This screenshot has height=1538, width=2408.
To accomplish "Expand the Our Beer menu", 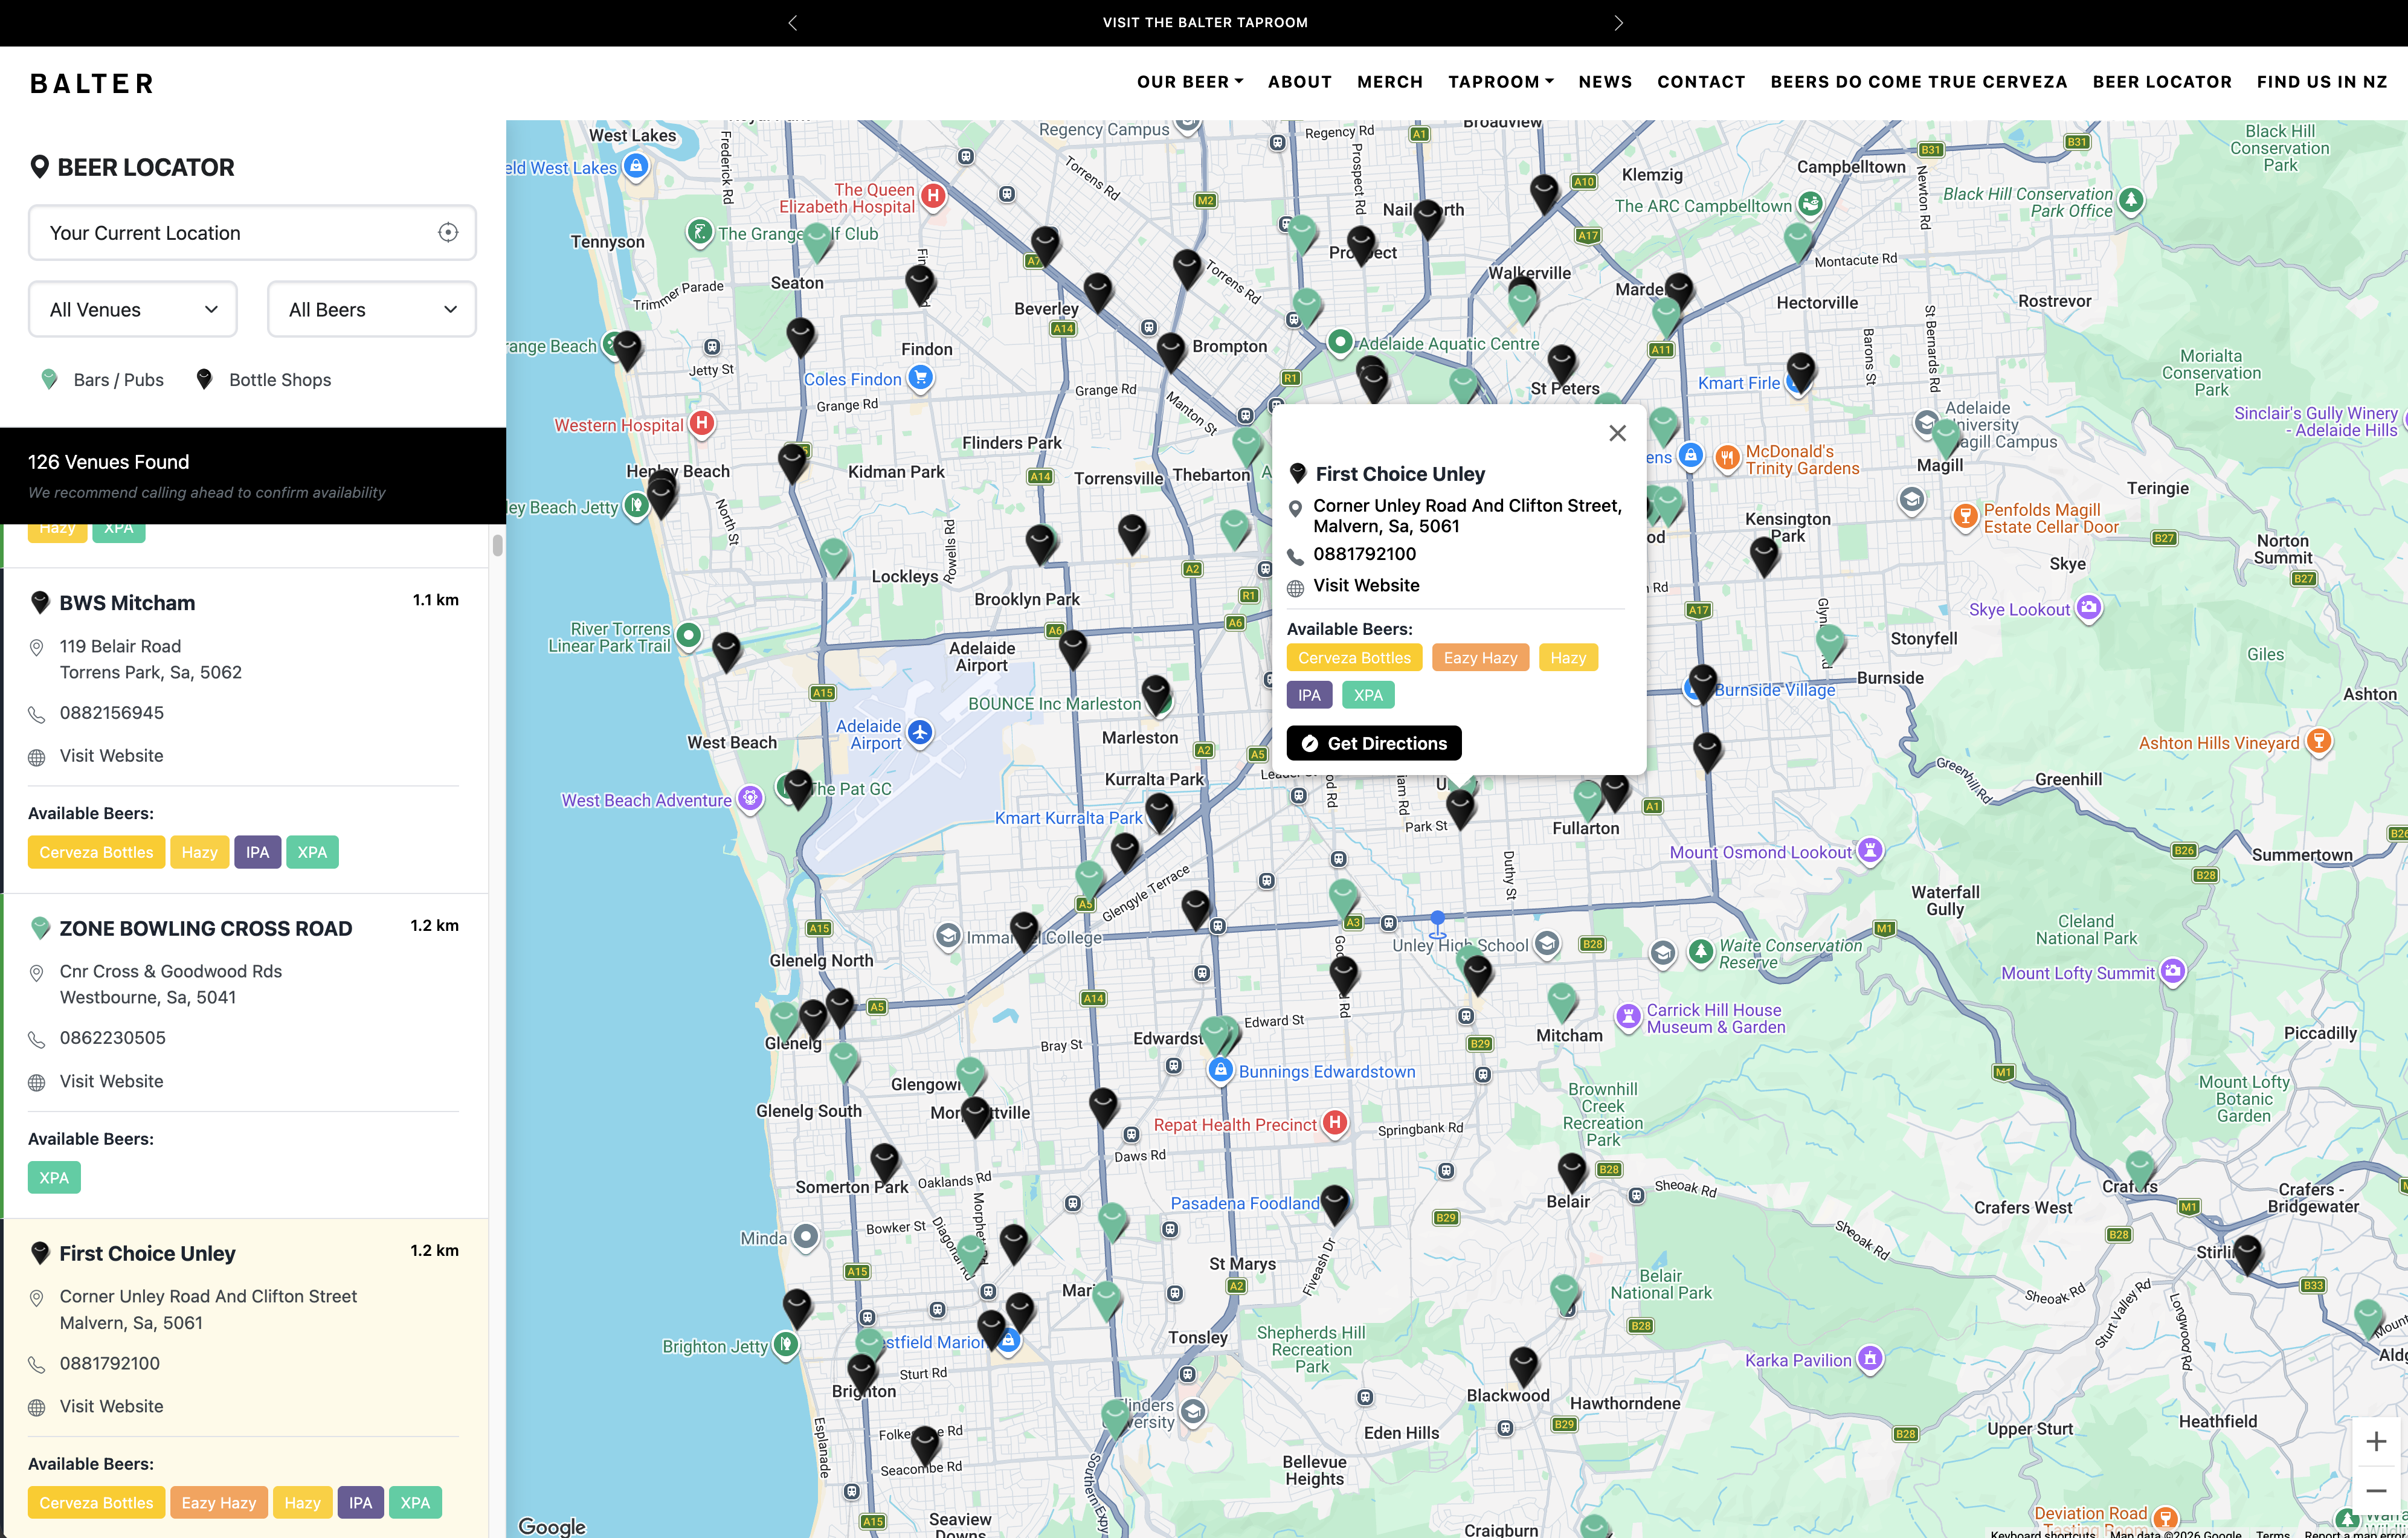I will (1190, 82).
